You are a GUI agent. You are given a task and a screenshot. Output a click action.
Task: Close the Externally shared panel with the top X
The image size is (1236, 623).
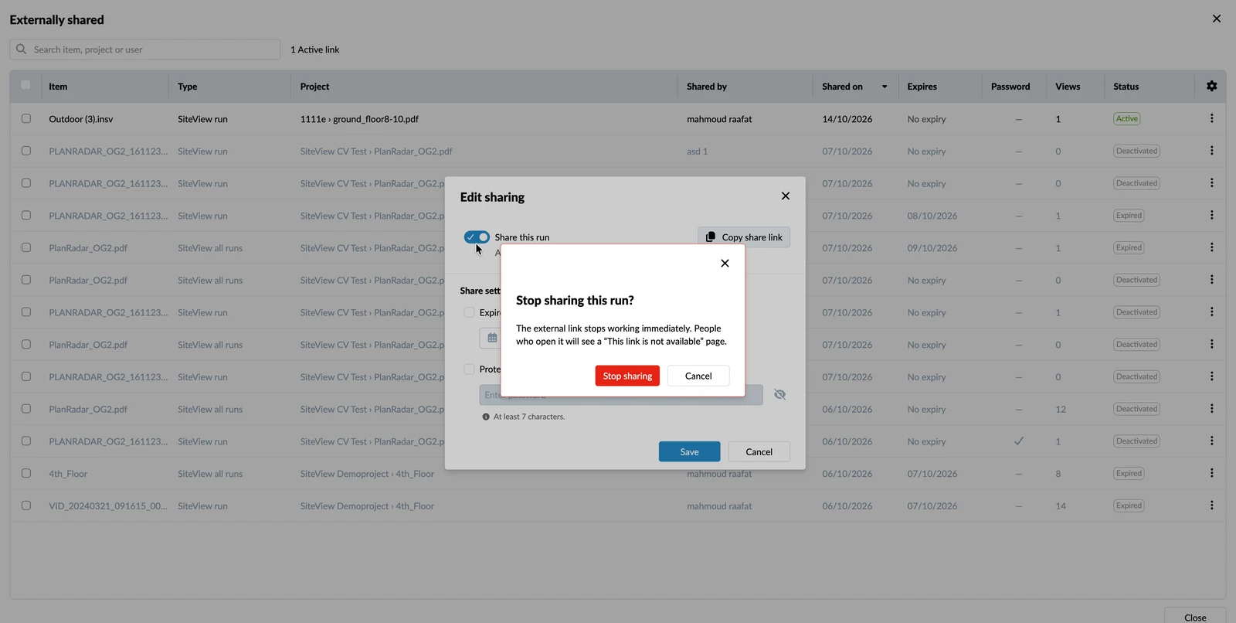pos(1217,19)
